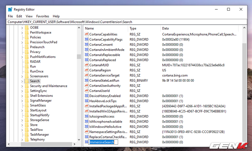252x151 pixels.
Task: Open the Edit menu
Action: (x=19, y=16)
